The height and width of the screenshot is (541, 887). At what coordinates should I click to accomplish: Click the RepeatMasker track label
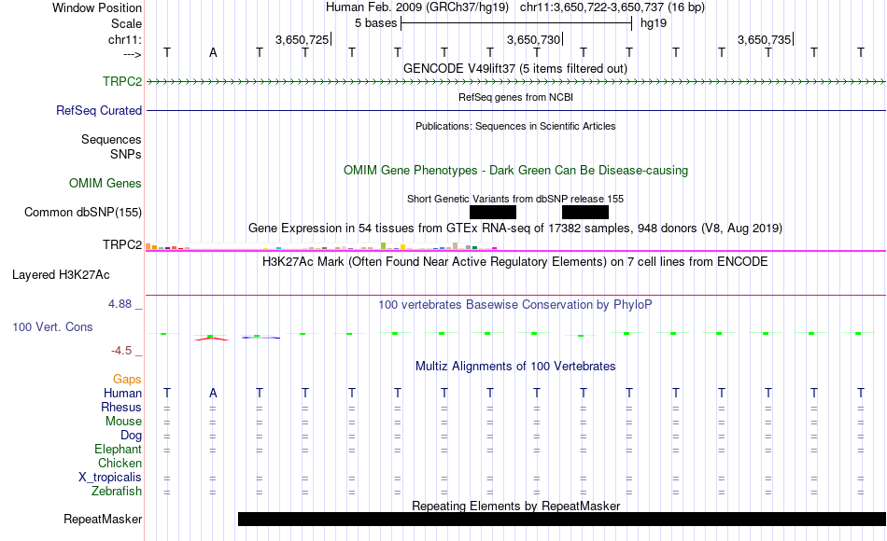103,519
